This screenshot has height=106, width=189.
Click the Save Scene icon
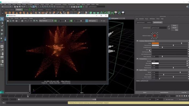coord(20,7)
